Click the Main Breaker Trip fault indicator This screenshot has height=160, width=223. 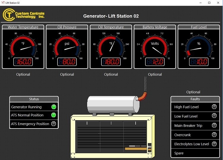(x=214, y=126)
